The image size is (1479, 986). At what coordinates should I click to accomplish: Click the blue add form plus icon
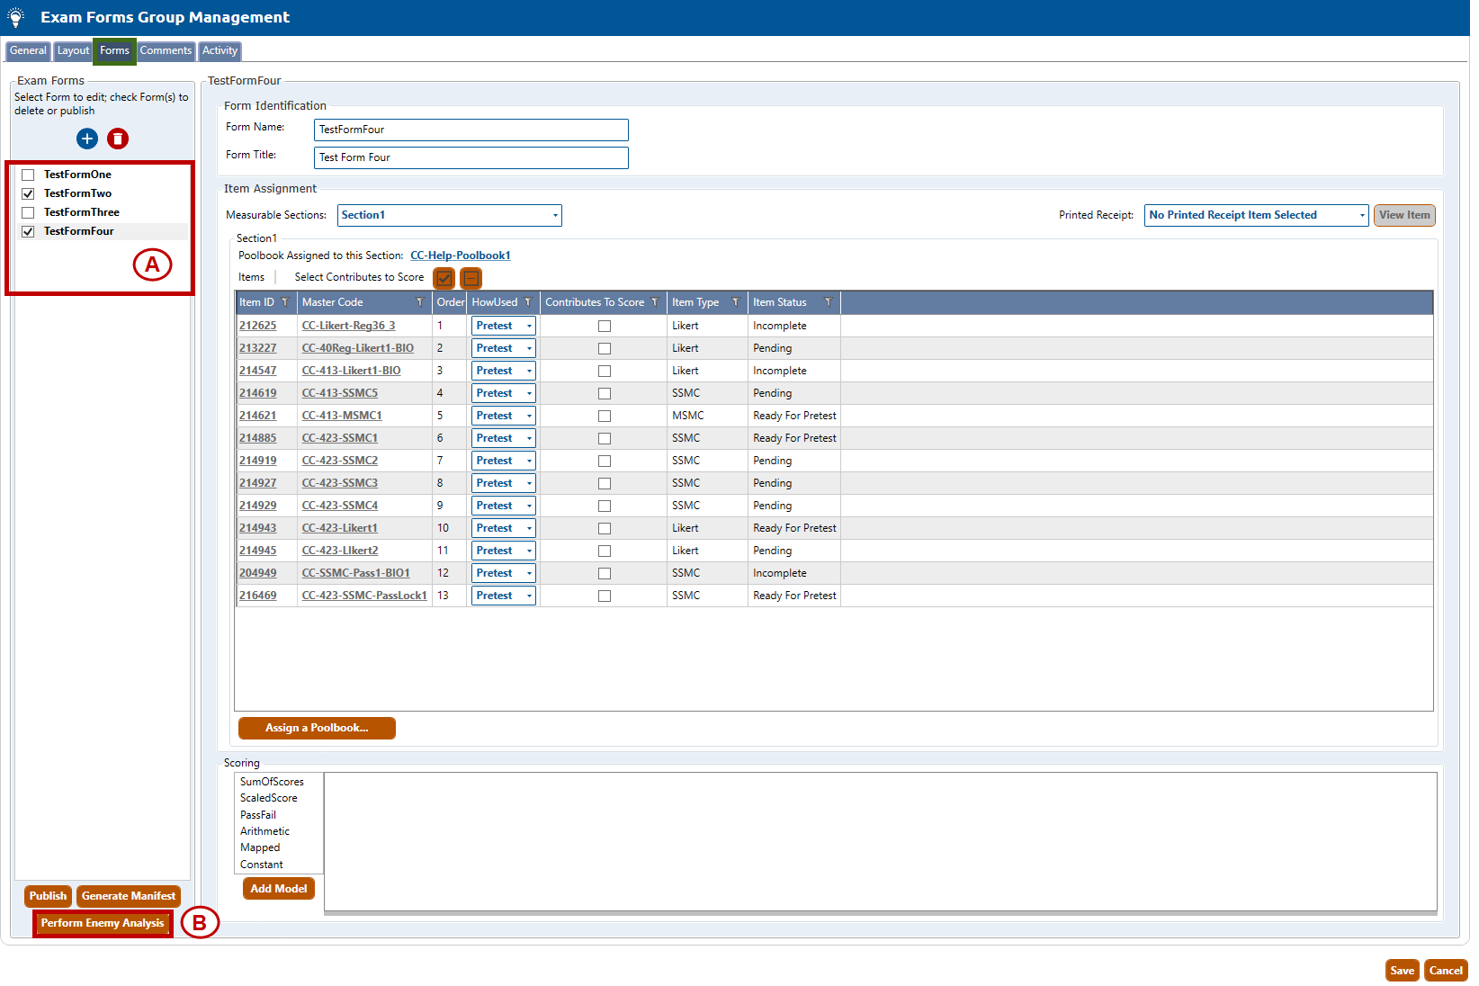pos(87,139)
